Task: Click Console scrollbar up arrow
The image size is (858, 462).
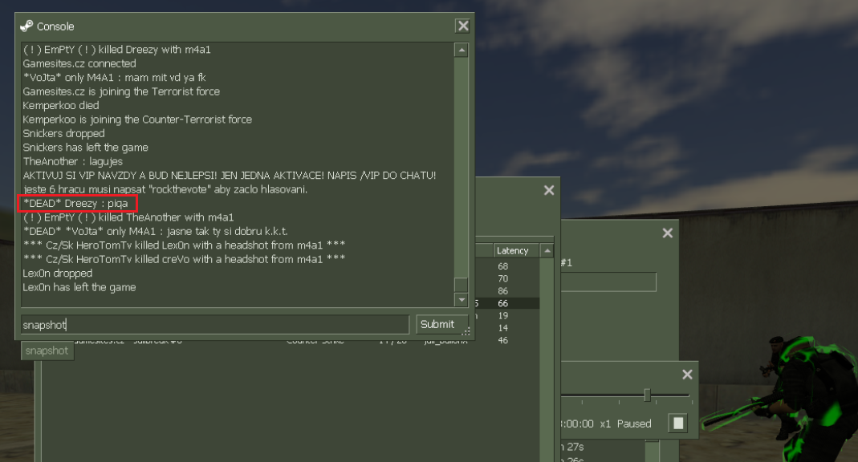Action: tap(462, 50)
